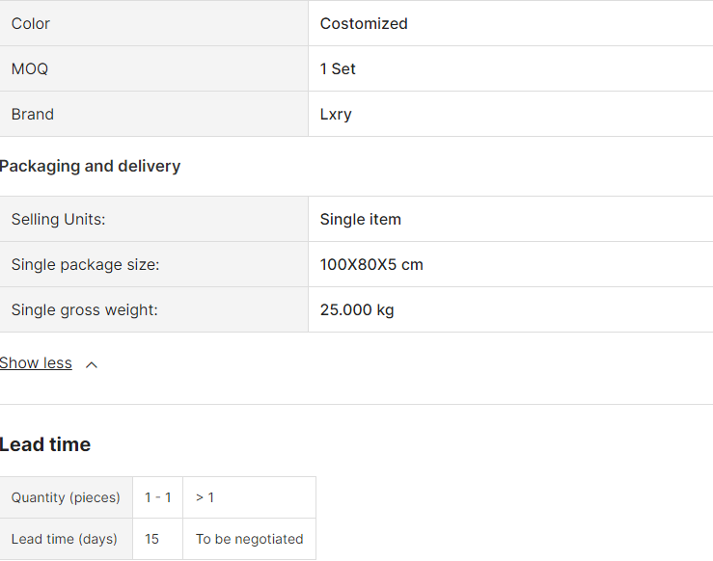Click the 'To be negotiated' cell

249,539
